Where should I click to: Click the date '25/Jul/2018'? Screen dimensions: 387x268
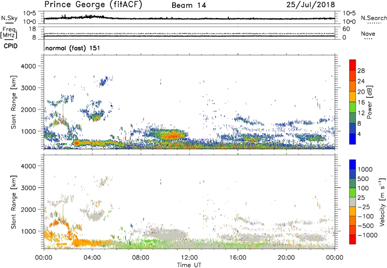(311, 5)
